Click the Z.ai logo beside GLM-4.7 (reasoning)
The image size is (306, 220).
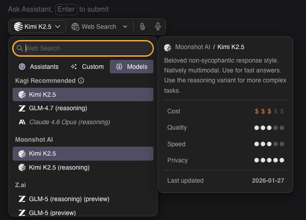[22, 108]
